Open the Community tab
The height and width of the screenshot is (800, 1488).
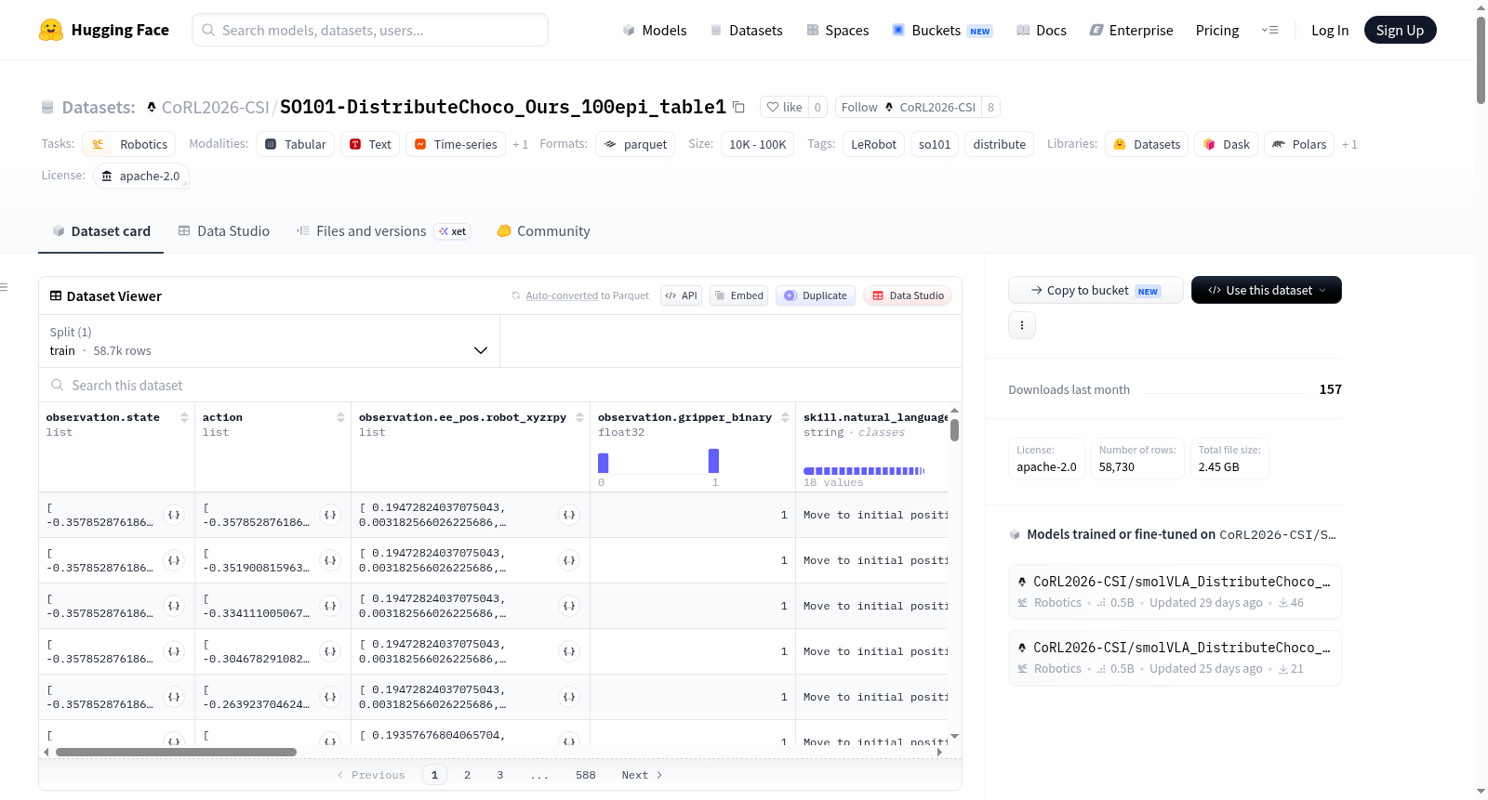pos(544,231)
